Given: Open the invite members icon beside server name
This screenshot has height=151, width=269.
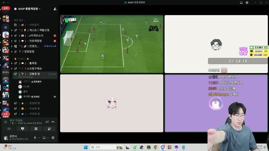Looking at the screenshot, I should (55, 9).
